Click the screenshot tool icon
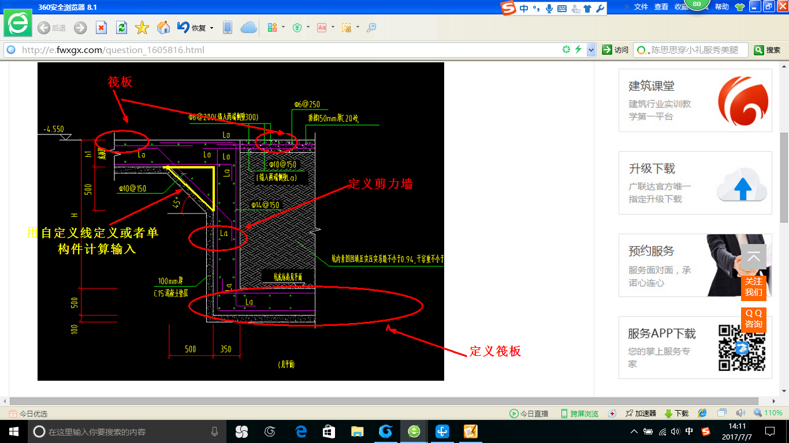The image size is (789, 443). coord(347,28)
